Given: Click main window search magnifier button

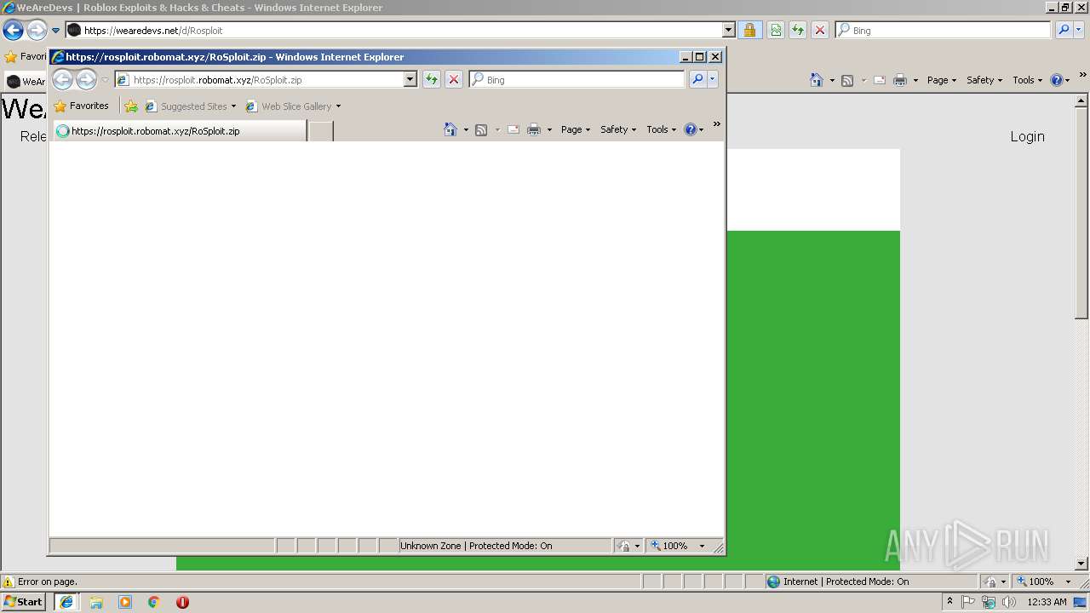Looking at the screenshot, I should click(x=1064, y=30).
